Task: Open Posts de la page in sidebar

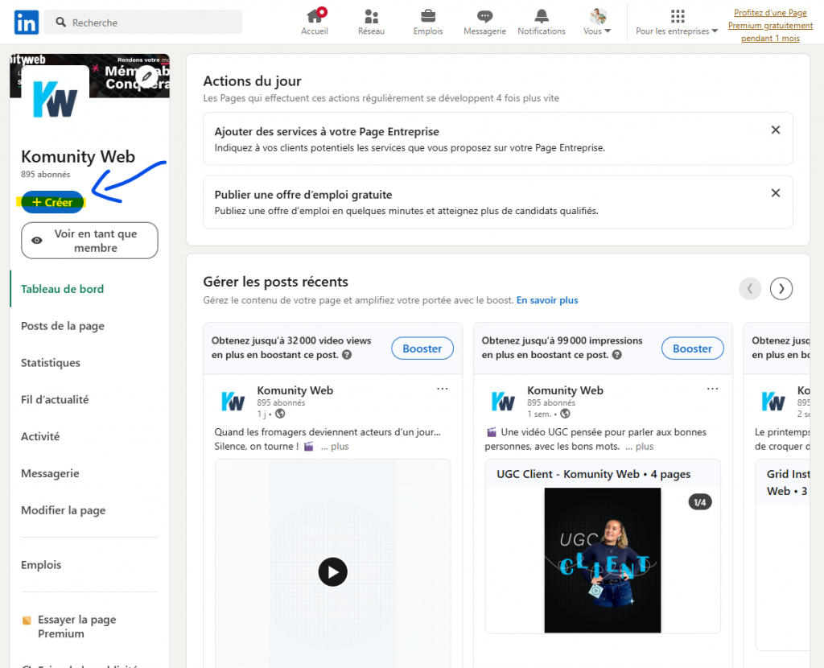Action: tap(63, 326)
